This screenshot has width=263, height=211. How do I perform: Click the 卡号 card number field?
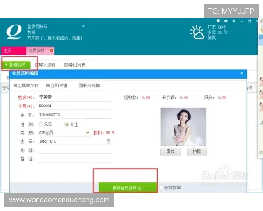coord(75,106)
